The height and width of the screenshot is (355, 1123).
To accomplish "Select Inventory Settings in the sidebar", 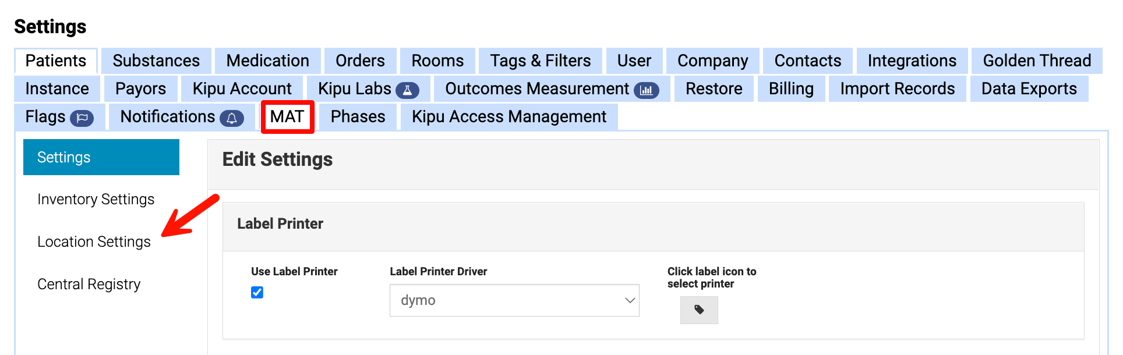I will (96, 199).
